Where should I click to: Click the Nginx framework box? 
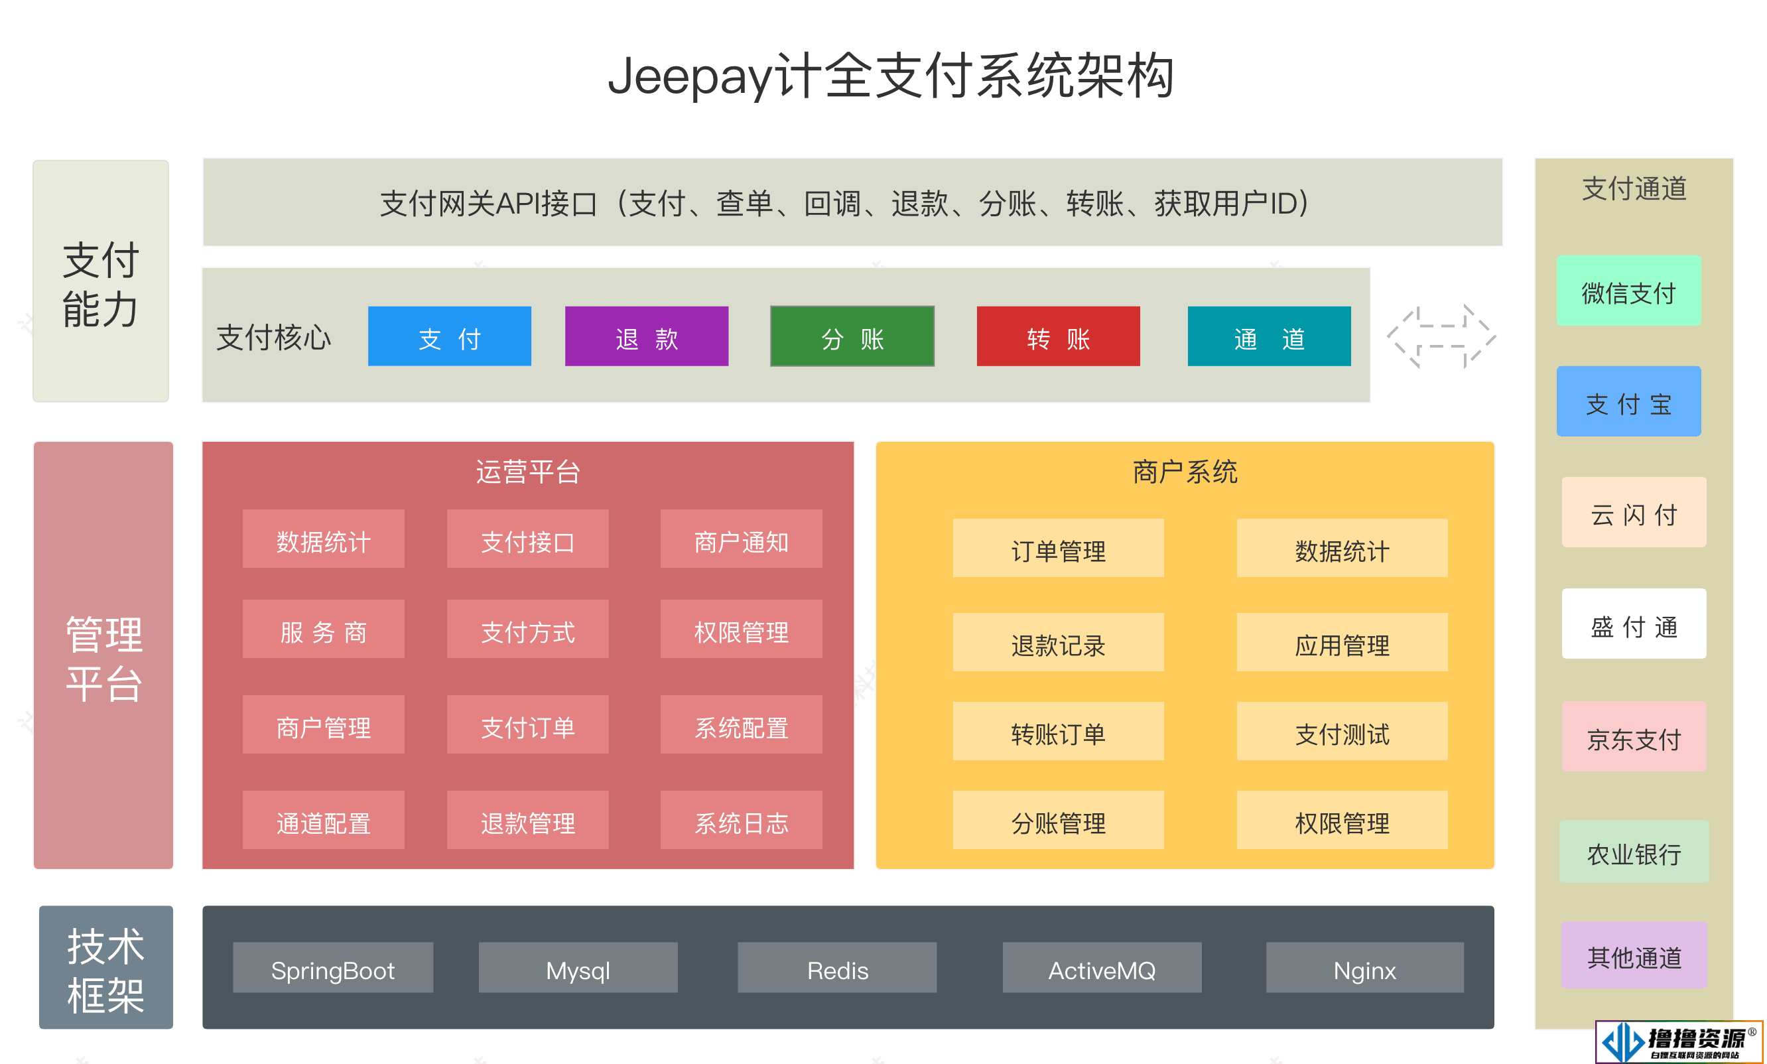[1365, 968]
